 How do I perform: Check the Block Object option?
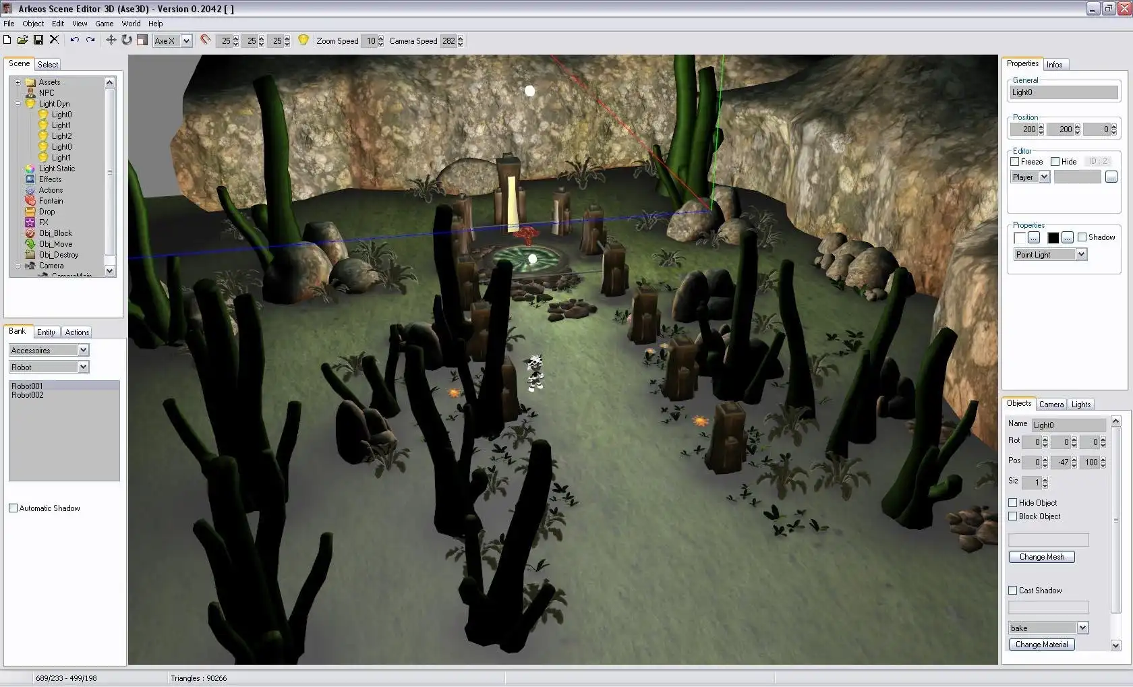(x=1012, y=516)
